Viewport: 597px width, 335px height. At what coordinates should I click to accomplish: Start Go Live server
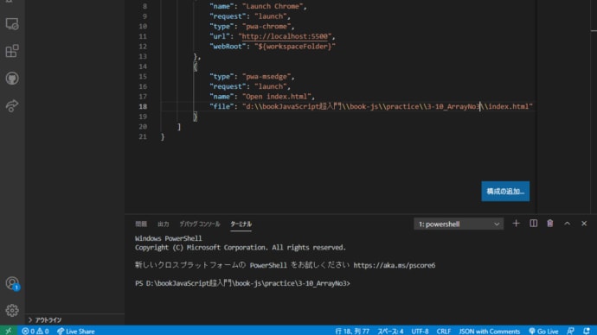(x=543, y=332)
